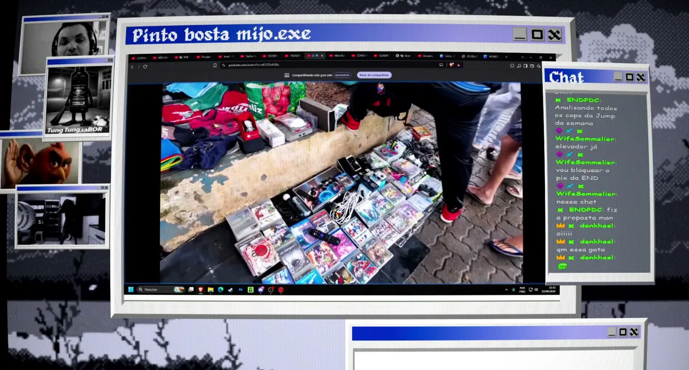Image resolution: width=689 pixels, height=370 pixels.
Task: Open Brave browser from the taskbar
Action: (x=201, y=290)
